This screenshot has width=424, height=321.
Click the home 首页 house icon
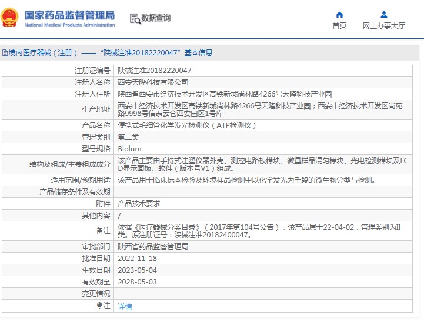point(339,14)
